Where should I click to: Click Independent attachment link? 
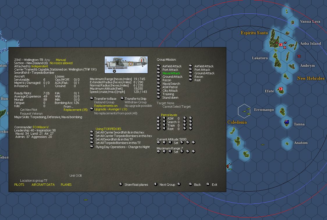click(x=40, y=66)
